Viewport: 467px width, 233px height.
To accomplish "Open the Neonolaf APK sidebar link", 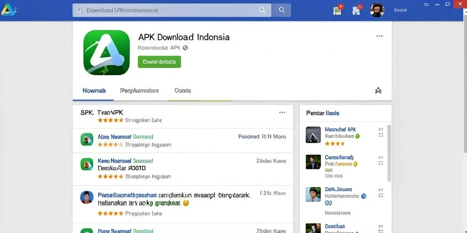I will [340, 130].
